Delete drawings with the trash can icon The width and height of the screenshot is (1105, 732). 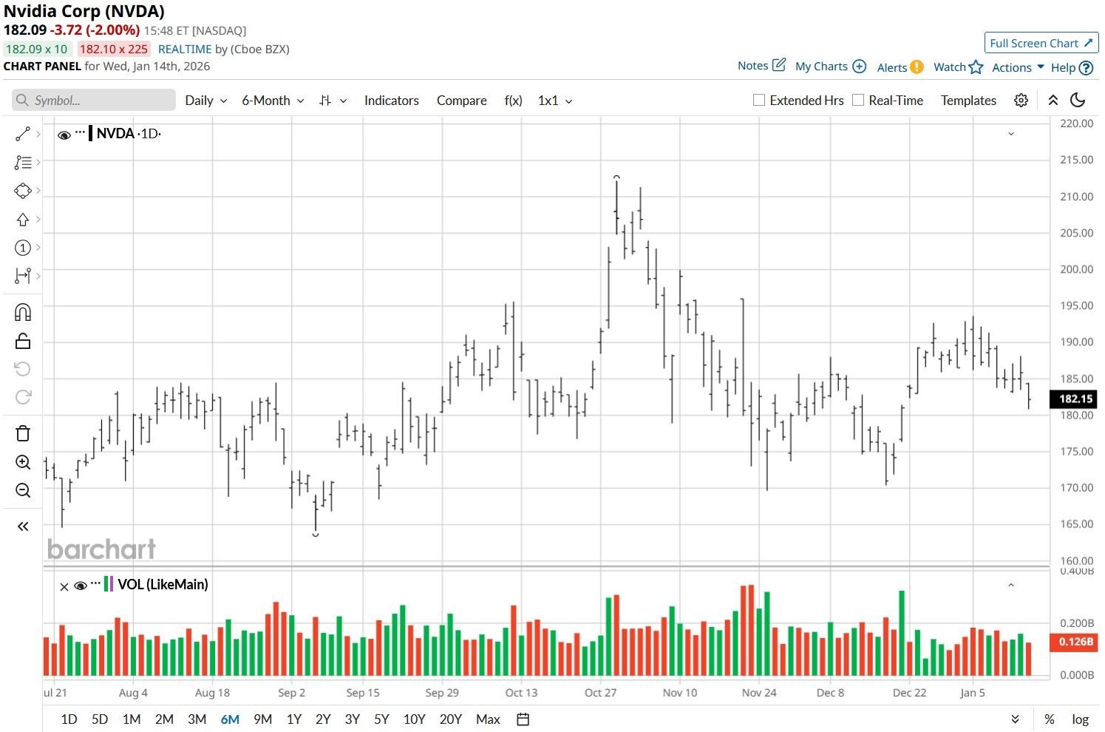(23, 433)
